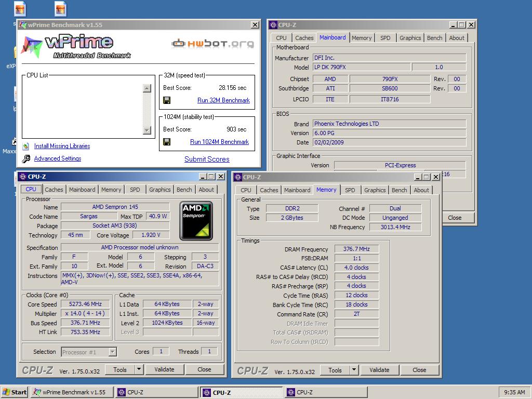Screen dimensions: 532x399
Task: Click the save icon for the 1024M score
Action: coord(167,142)
